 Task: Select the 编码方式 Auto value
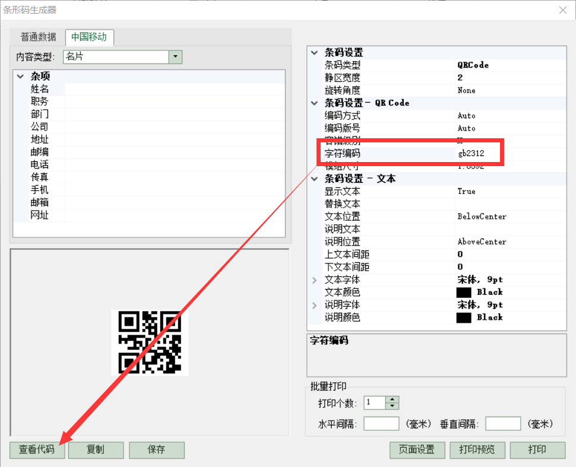click(x=511, y=116)
